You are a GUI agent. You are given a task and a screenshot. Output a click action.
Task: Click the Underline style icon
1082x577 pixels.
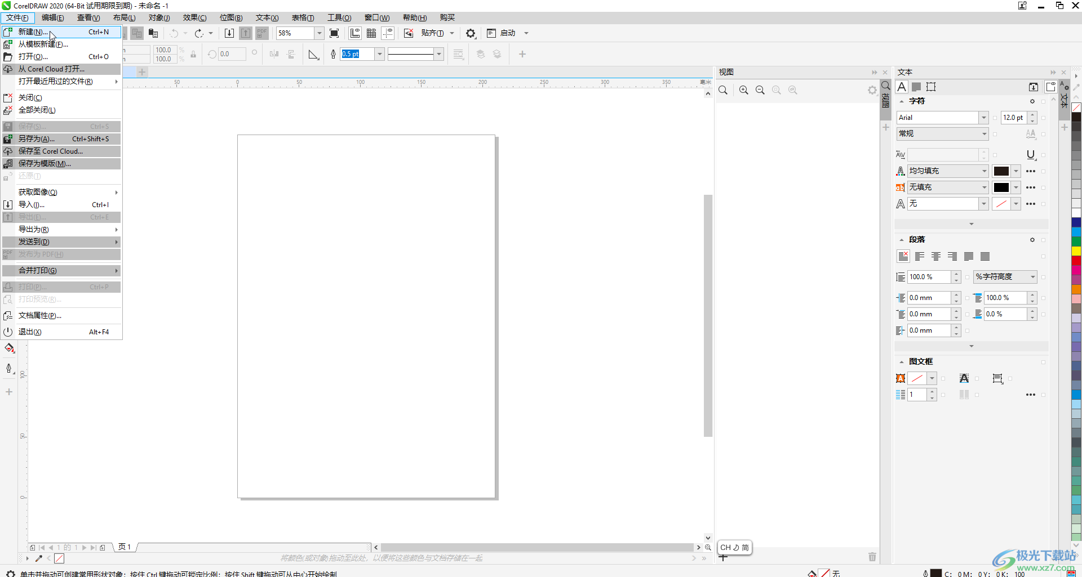point(1031,155)
